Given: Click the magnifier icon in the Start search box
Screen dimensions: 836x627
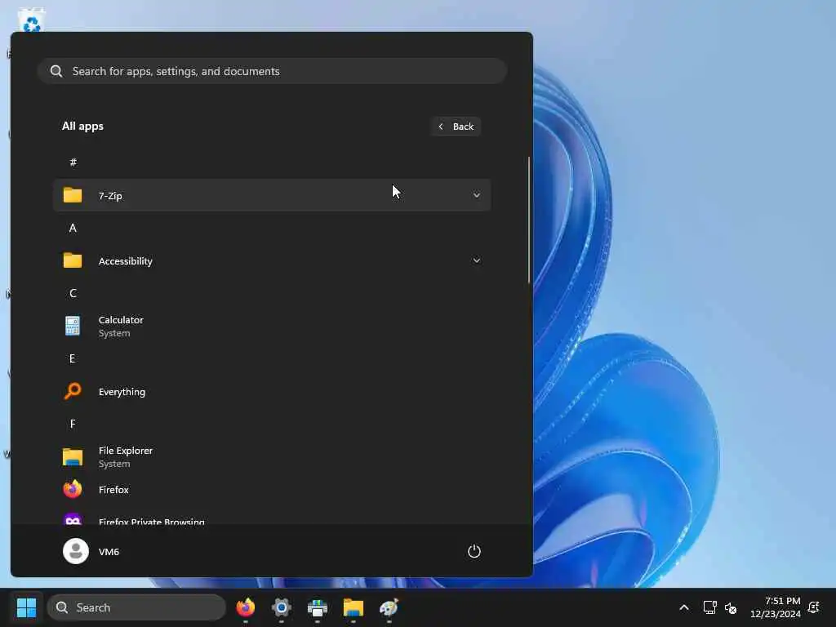Looking at the screenshot, I should pyautogui.click(x=56, y=71).
